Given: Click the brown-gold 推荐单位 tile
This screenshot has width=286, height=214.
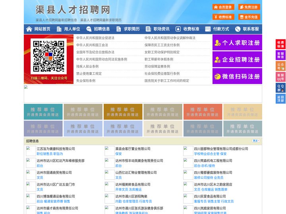Looking at the screenshot, I should click(x=123, y=112).
